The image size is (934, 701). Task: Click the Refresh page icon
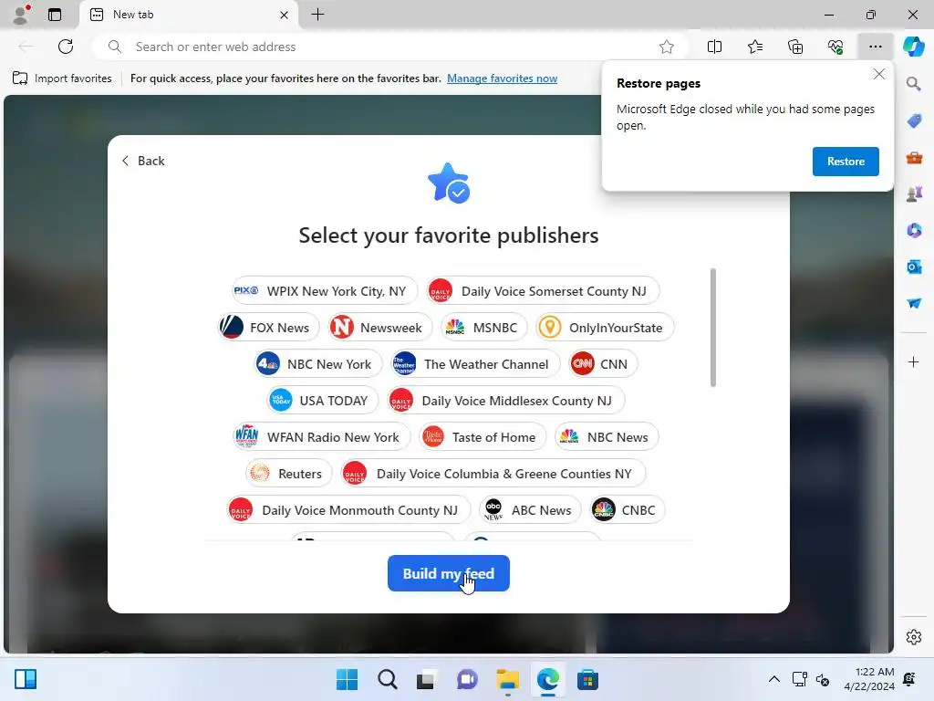[66, 47]
